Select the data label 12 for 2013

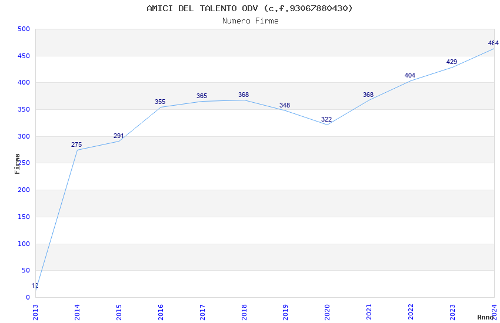pos(35,286)
